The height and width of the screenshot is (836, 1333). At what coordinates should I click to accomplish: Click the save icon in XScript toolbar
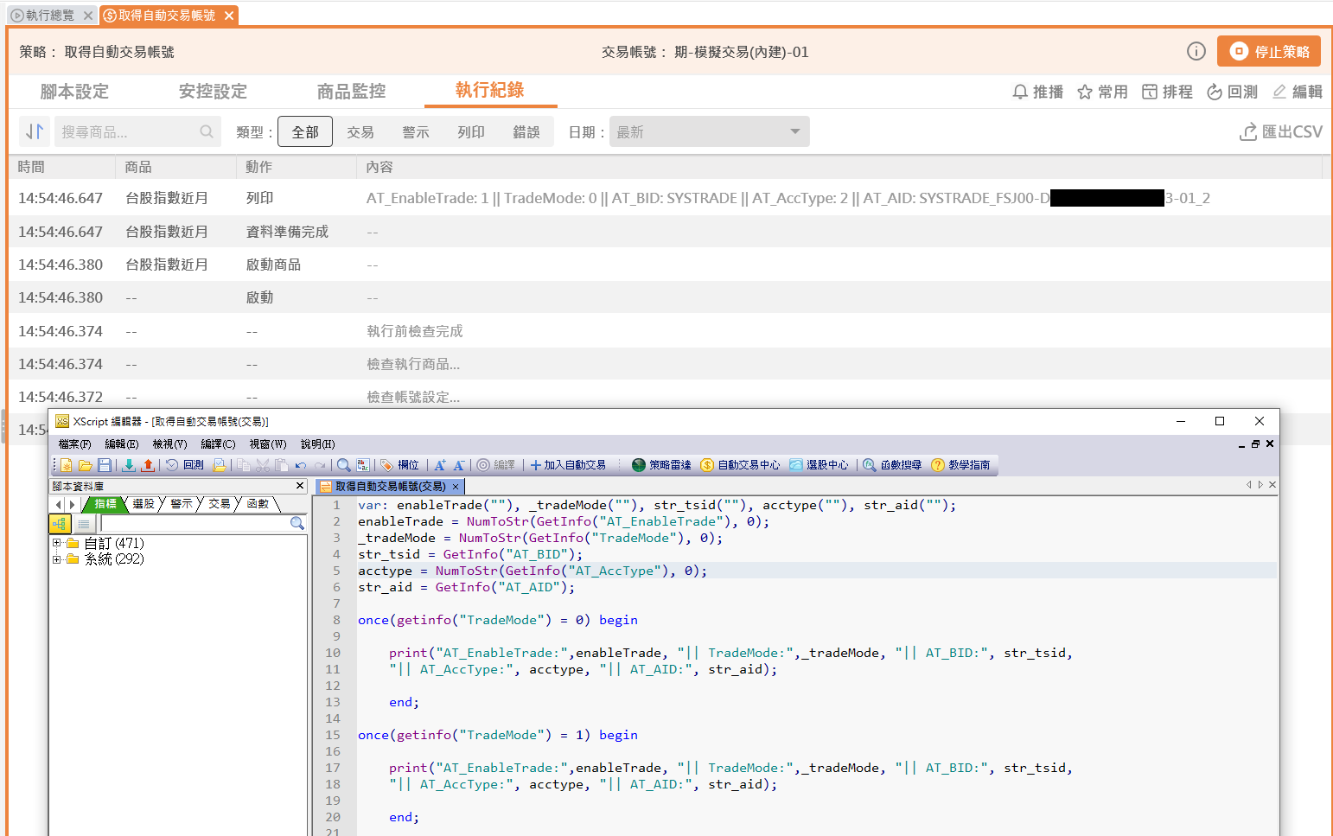pos(105,465)
